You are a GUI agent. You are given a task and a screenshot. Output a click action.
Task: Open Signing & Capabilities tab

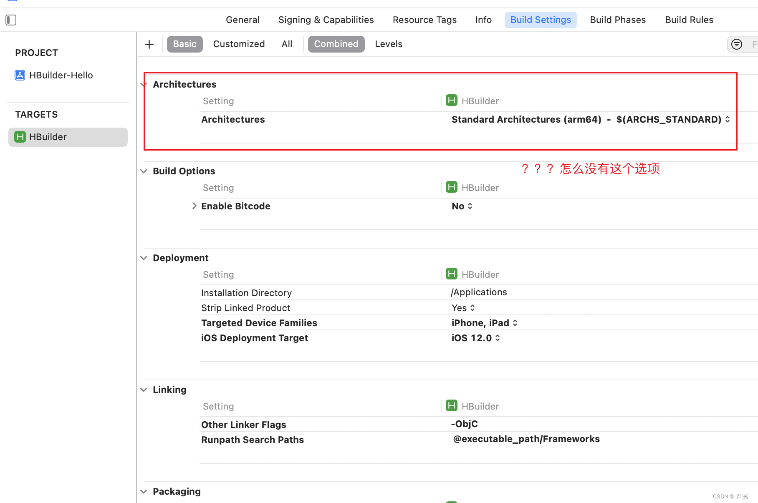pos(326,20)
